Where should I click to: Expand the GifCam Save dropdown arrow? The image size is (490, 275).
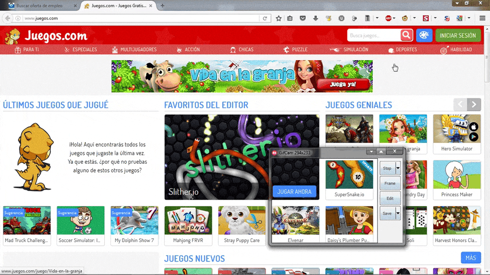point(398,213)
